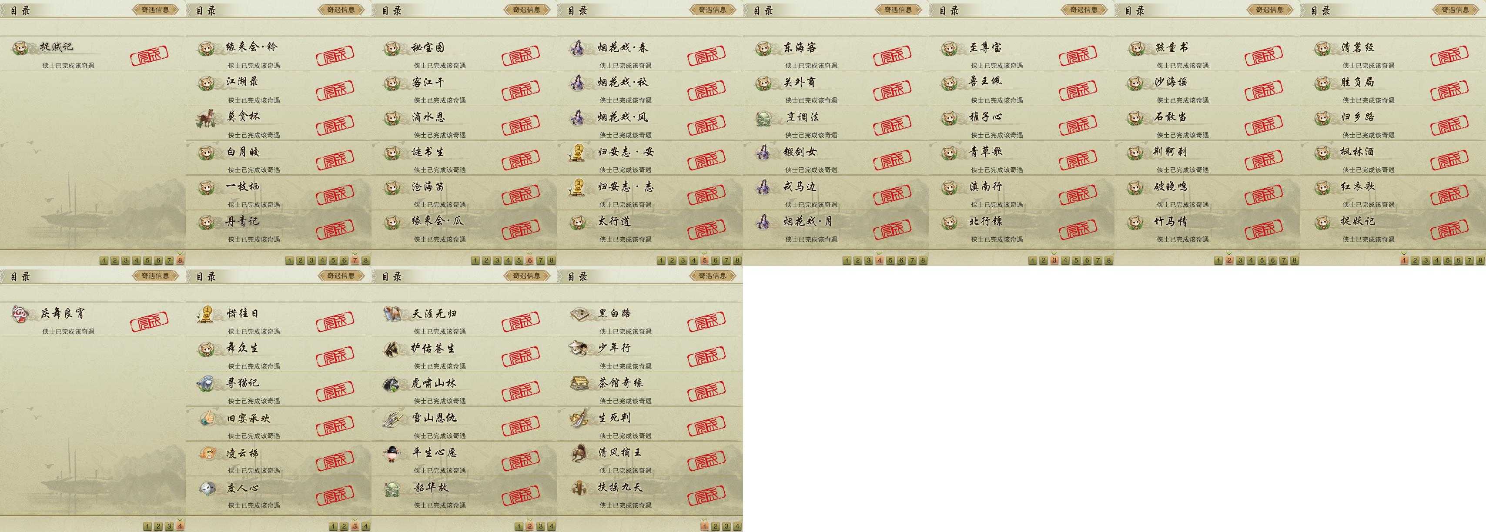Click the golden statue icon beside 惜往日
Viewport: 1486px width, 532px height.
(206, 314)
